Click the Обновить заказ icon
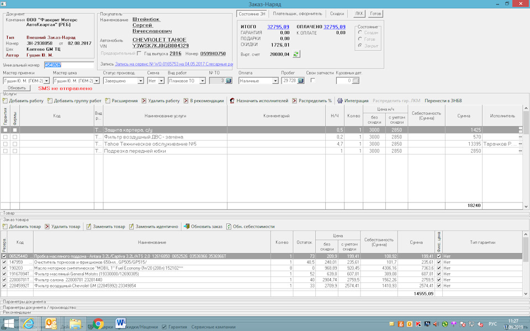Image resolution: width=530 pixels, height=331 pixels. [186, 226]
